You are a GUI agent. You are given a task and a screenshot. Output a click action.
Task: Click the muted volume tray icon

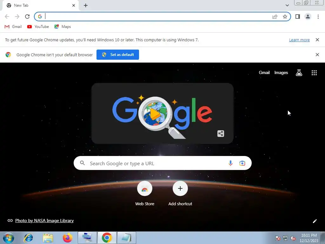pyautogui.click(x=293, y=238)
